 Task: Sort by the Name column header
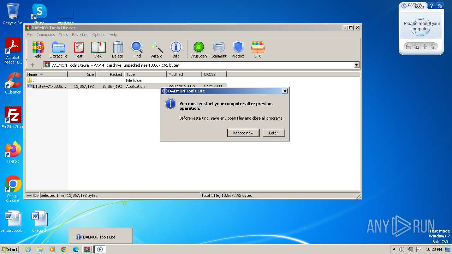pos(46,74)
